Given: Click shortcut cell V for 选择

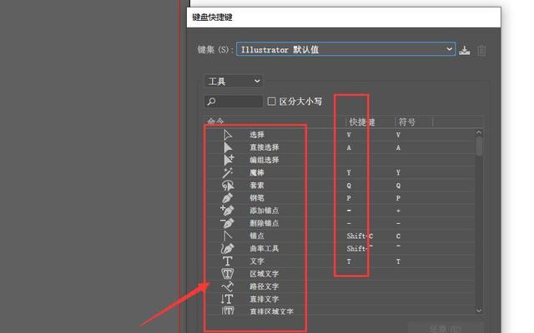Looking at the screenshot, I should click(349, 135).
